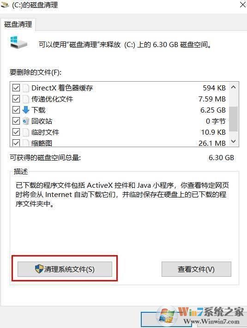Click the DirectX shader cache file icon
The width and height of the screenshot is (247, 328).
[x=26, y=88]
